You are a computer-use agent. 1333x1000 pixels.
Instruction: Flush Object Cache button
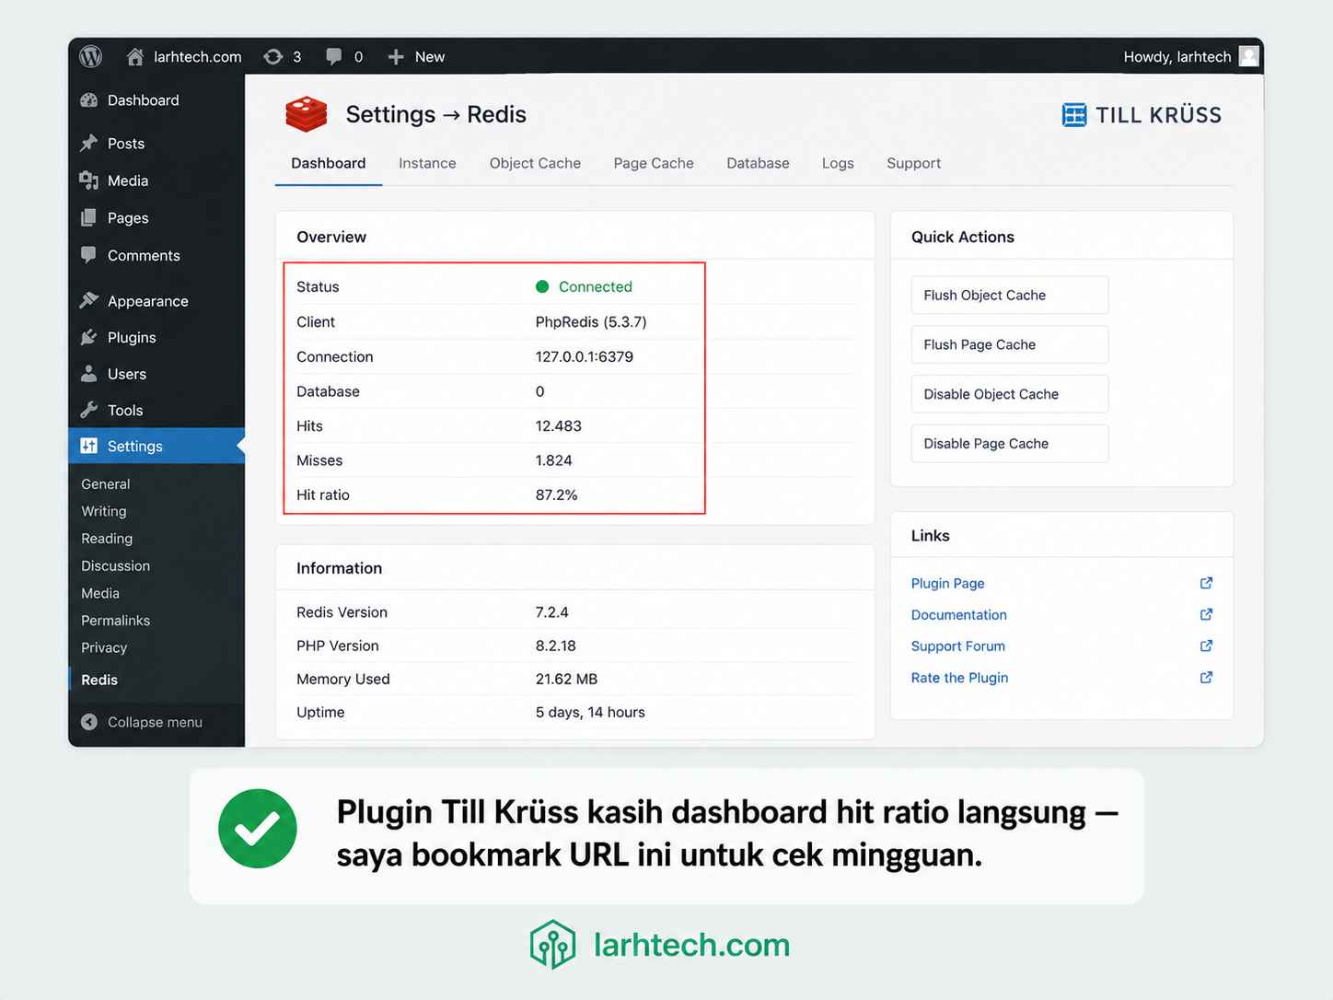pos(1010,296)
